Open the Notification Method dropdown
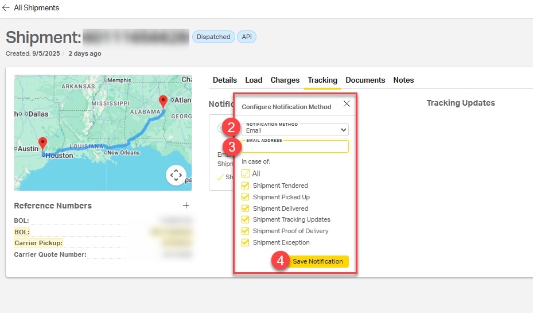The width and height of the screenshot is (533, 313). tap(295, 130)
